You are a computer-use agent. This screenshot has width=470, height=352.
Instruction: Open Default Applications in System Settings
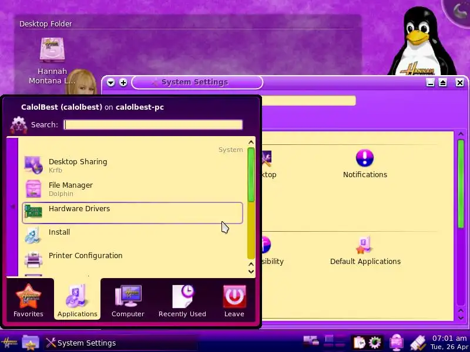365,251
